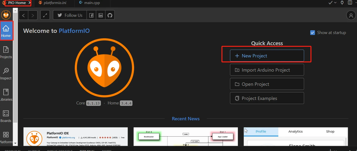Viewport: 357px width, 151px height.
Task: Open the Profile Analytics Shop news card
Action: pyautogui.click(x=296, y=137)
